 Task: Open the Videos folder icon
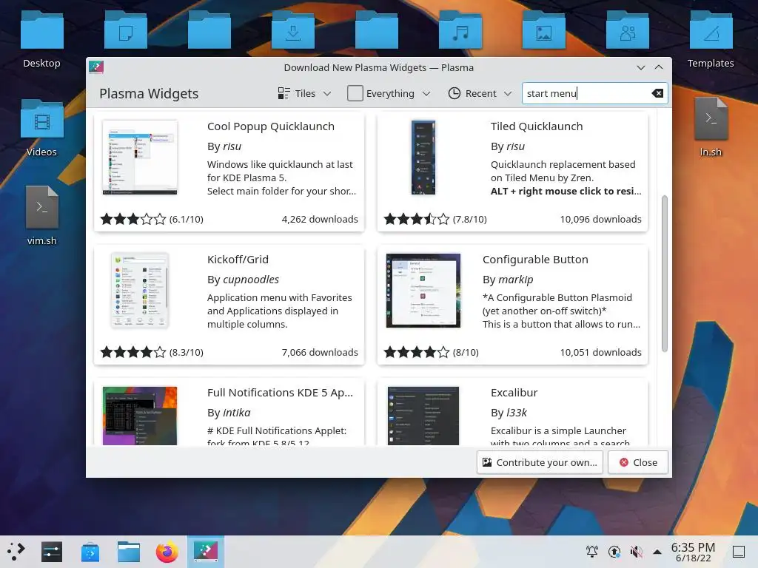coord(42,119)
